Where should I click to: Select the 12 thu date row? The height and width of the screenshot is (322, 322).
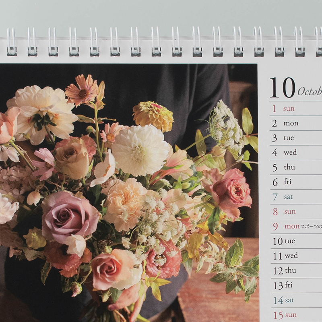click(x=296, y=270)
